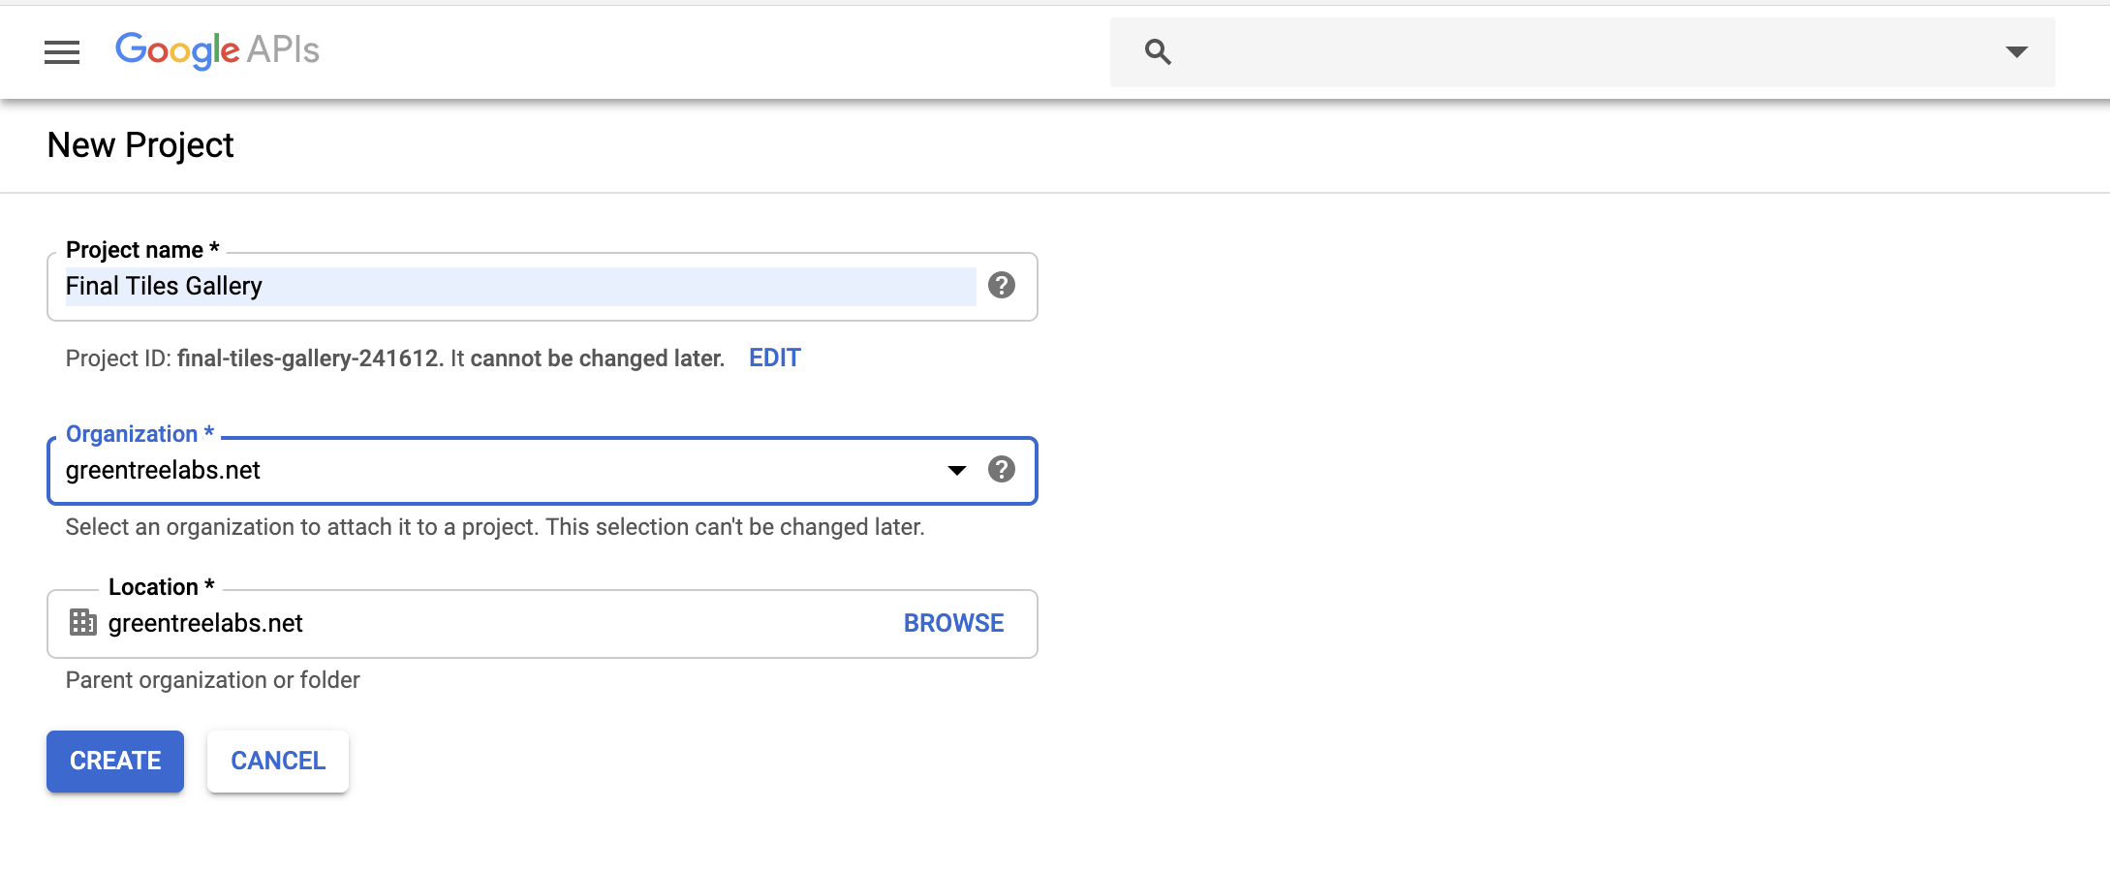
Task: Expand the search bar dropdown arrow
Action: coord(2016,52)
